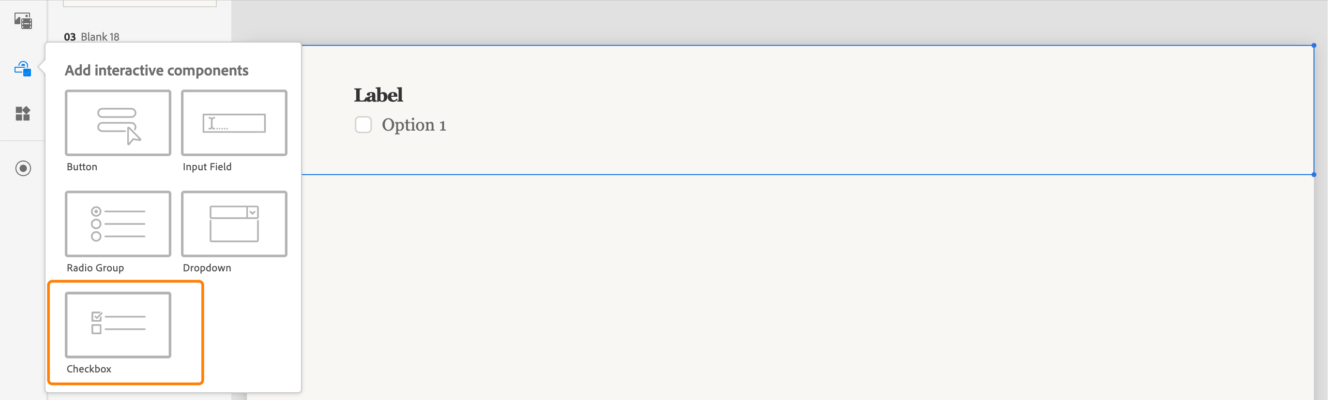Tick the Option 1 checkbox on slide
Viewport: 1328px width, 400px height.
363,125
